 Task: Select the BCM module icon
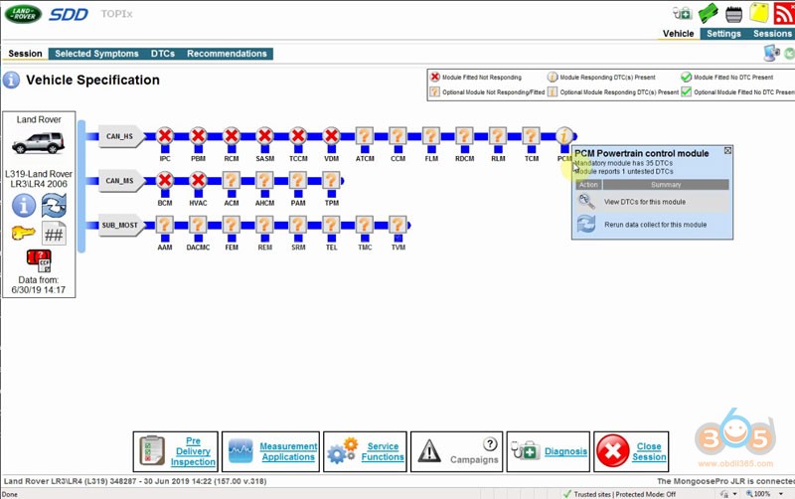[x=165, y=180]
